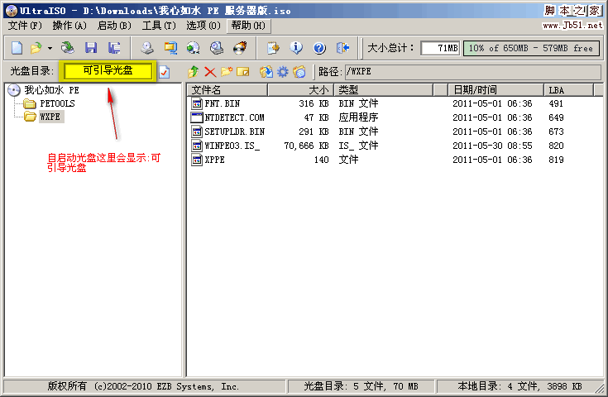Click the Save As toolbar icon
The height and width of the screenshot is (397, 608).
[114, 48]
